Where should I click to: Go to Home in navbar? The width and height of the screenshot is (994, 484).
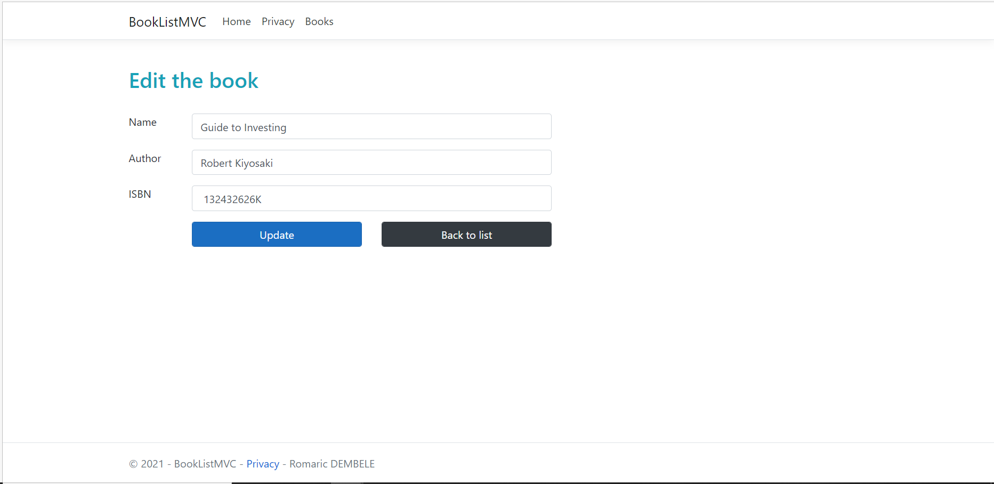[x=237, y=21]
